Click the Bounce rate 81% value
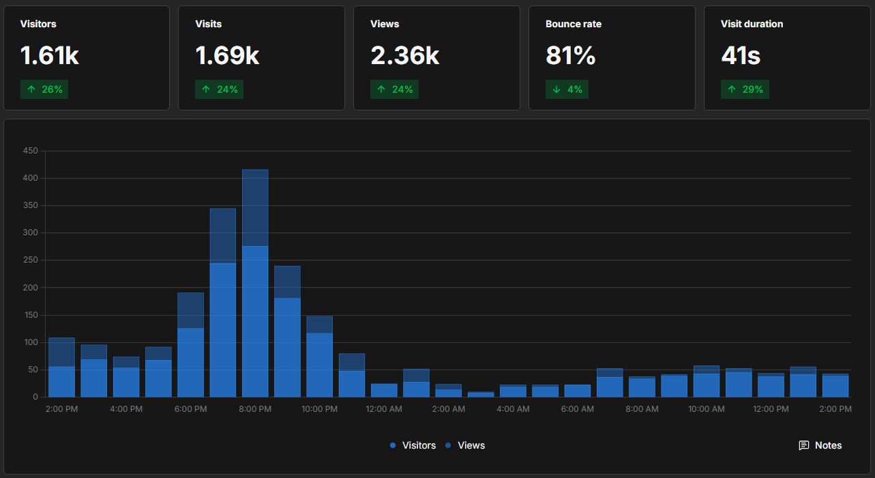The image size is (875, 478). pos(571,56)
